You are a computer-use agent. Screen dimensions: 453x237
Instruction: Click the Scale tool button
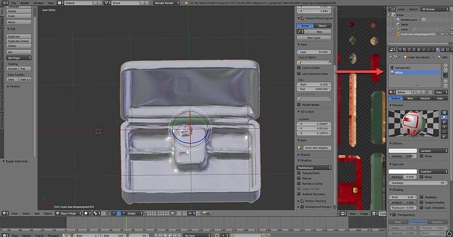pyautogui.click(x=19, y=16)
